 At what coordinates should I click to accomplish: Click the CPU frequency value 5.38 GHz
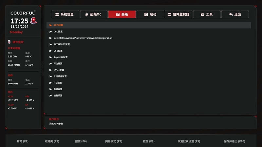pos(12,57)
